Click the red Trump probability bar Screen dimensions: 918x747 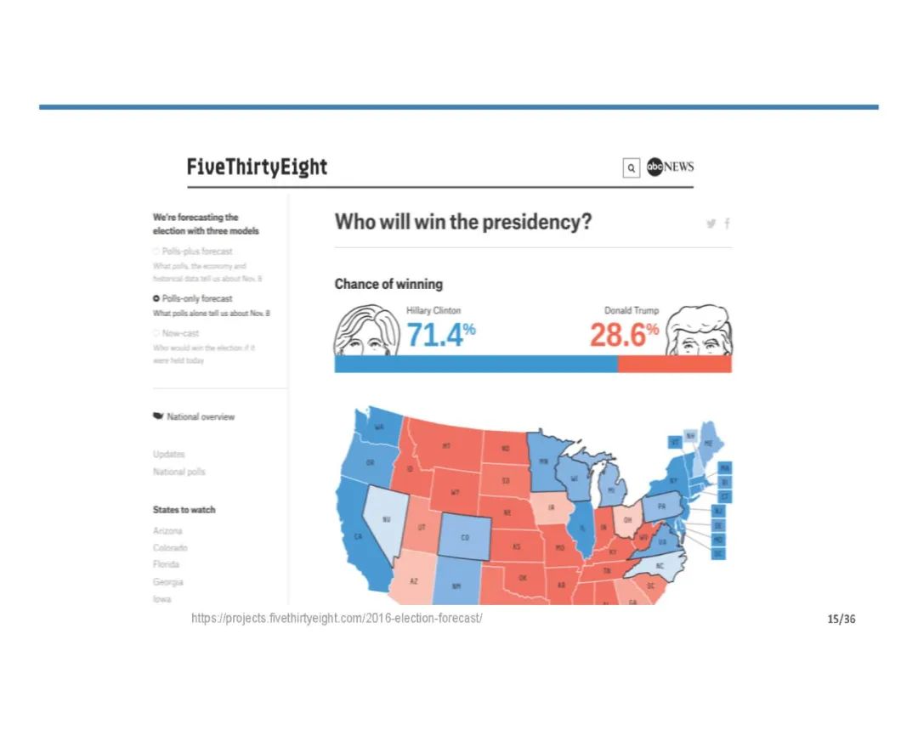click(674, 364)
